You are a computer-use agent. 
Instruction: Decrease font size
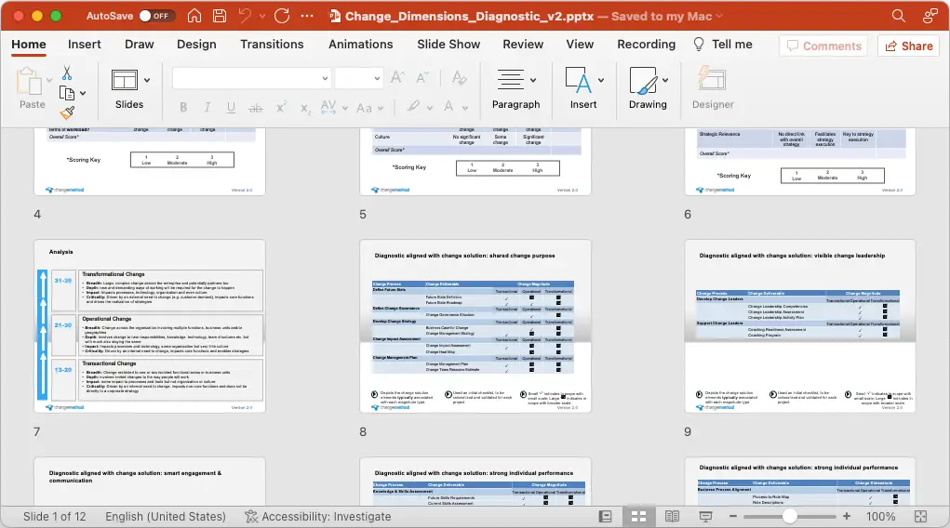(421, 77)
